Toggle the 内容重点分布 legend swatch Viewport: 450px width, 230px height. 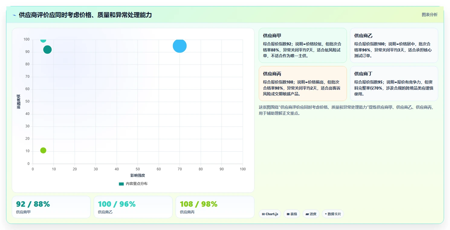click(121, 184)
